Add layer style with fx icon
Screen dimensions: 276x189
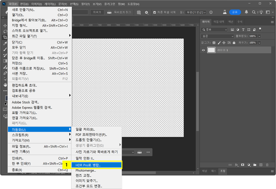(x=237, y=164)
